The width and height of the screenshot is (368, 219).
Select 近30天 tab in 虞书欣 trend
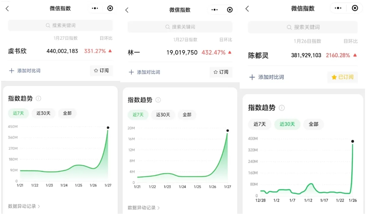(43, 113)
